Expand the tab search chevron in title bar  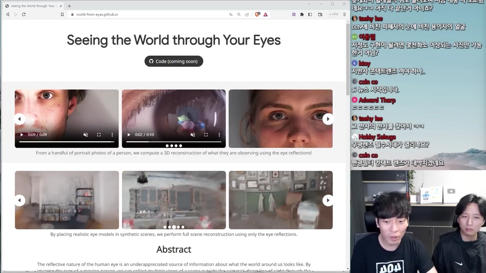point(309,4)
